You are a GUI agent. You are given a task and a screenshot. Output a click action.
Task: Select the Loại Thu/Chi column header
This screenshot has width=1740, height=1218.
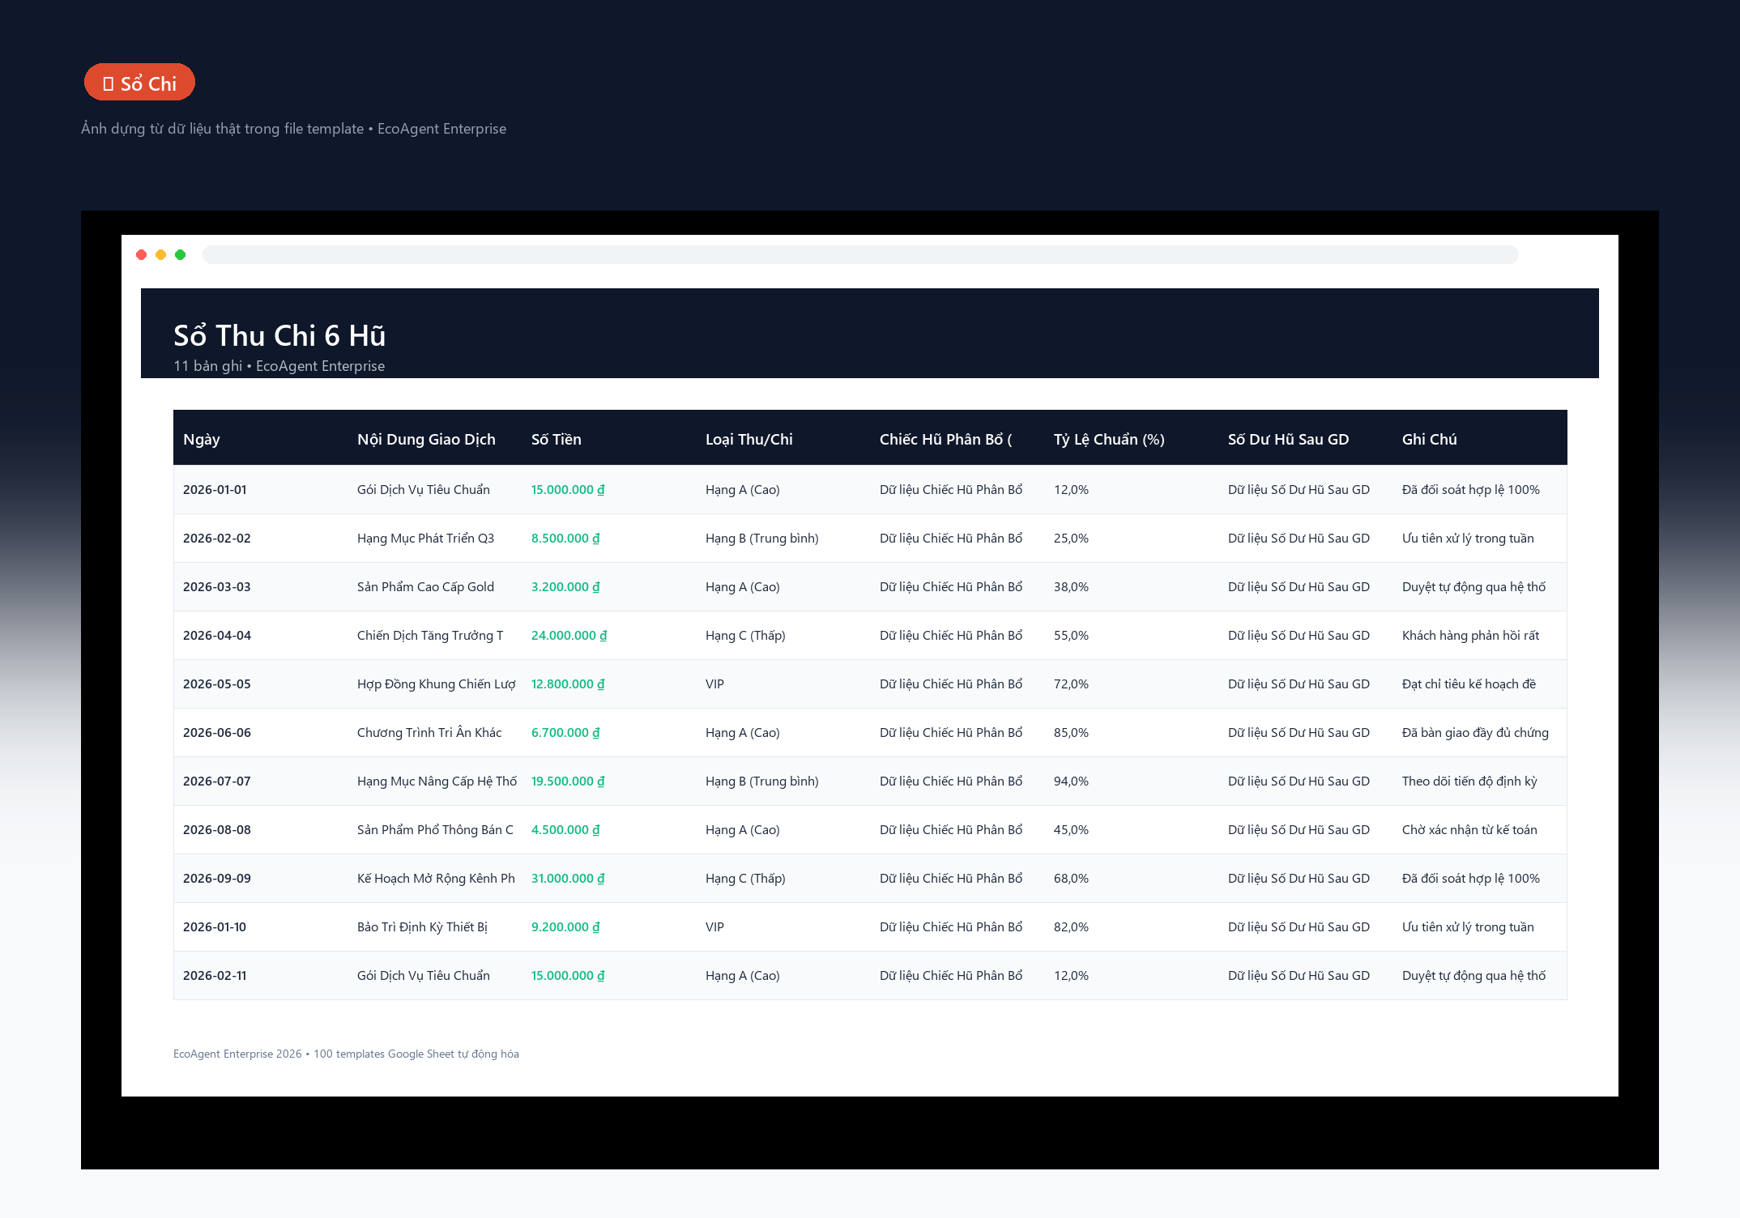pyautogui.click(x=749, y=440)
